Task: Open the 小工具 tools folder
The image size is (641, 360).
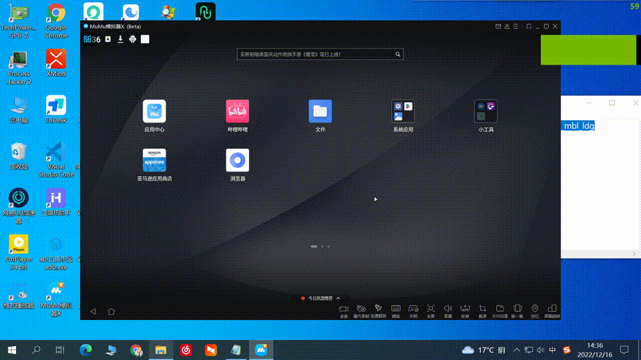Action: (485, 111)
